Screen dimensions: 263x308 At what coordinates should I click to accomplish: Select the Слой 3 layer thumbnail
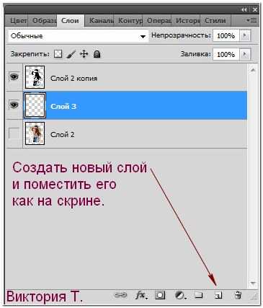tap(35, 105)
